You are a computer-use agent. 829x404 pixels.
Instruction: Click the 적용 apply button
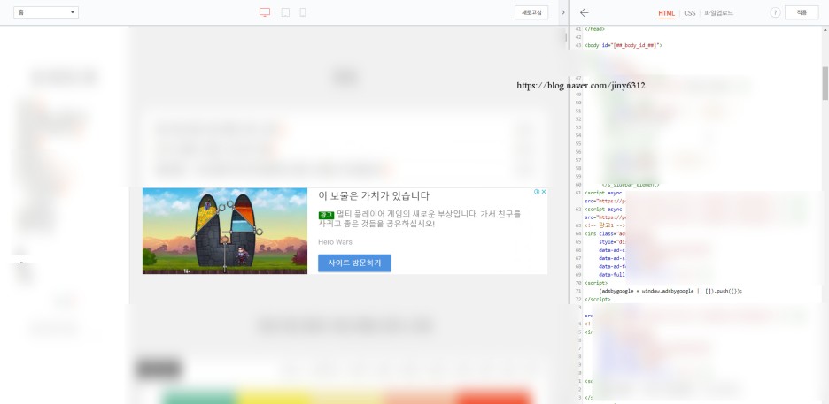pos(802,12)
